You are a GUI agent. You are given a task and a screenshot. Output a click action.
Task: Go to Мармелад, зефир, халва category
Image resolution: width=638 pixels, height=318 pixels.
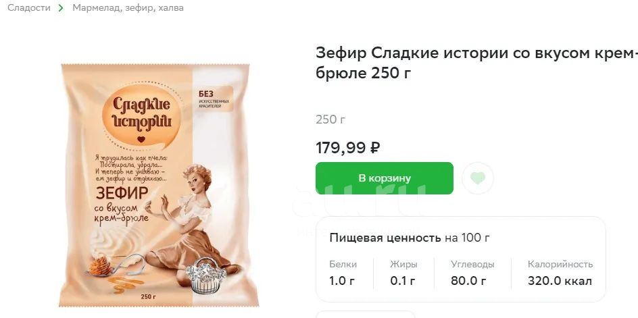coord(128,7)
